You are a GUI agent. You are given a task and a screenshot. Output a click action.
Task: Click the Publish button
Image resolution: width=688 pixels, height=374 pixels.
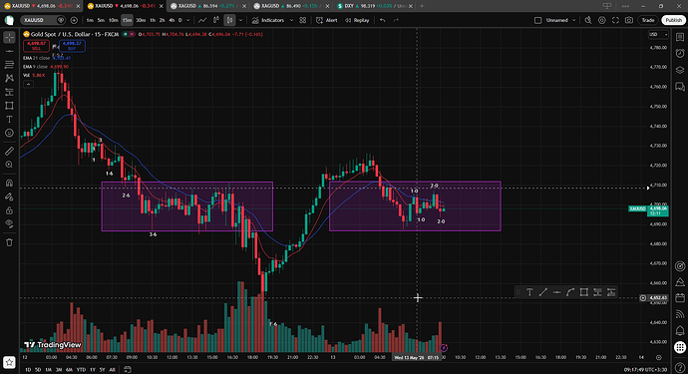pyautogui.click(x=673, y=20)
